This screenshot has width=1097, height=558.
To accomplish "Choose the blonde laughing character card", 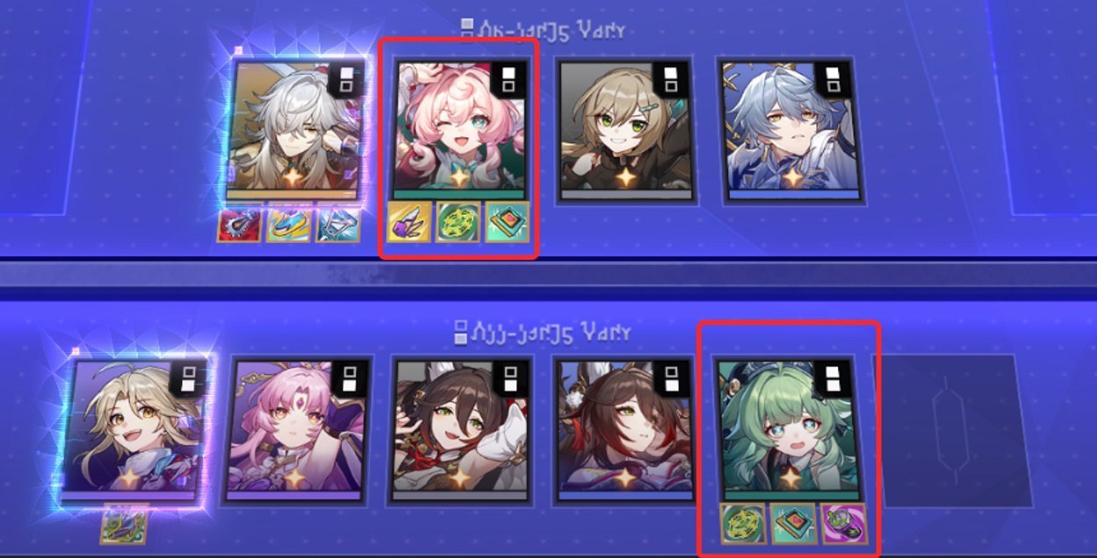I will click(x=134, y=429).
